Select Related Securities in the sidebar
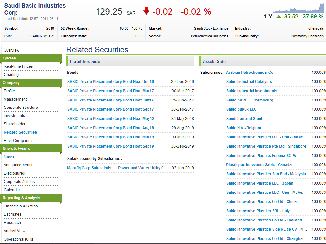The image size is (326, 244). pos(20,132)
